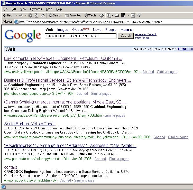The image size is (193, 190).
Task: Open the Tools menu
Action: coord(49,9)
